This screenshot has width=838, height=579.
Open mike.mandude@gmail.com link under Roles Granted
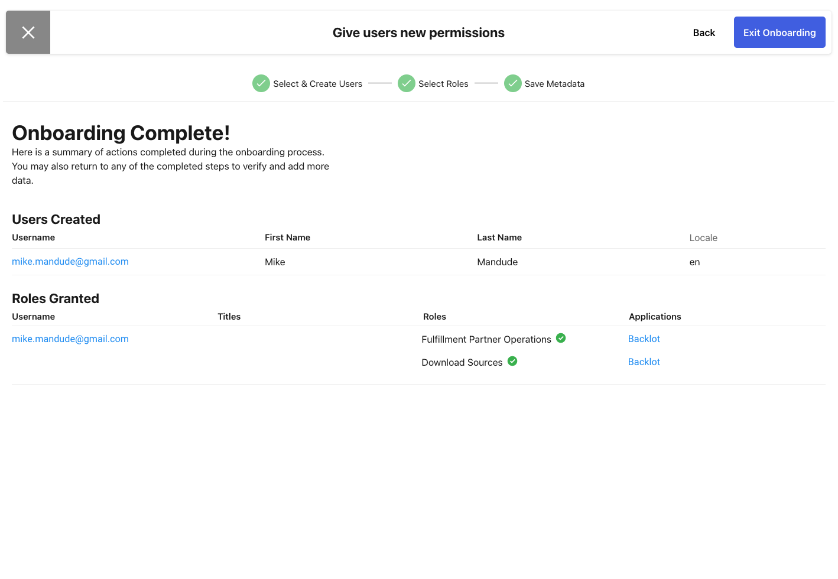tap(70, 339)
